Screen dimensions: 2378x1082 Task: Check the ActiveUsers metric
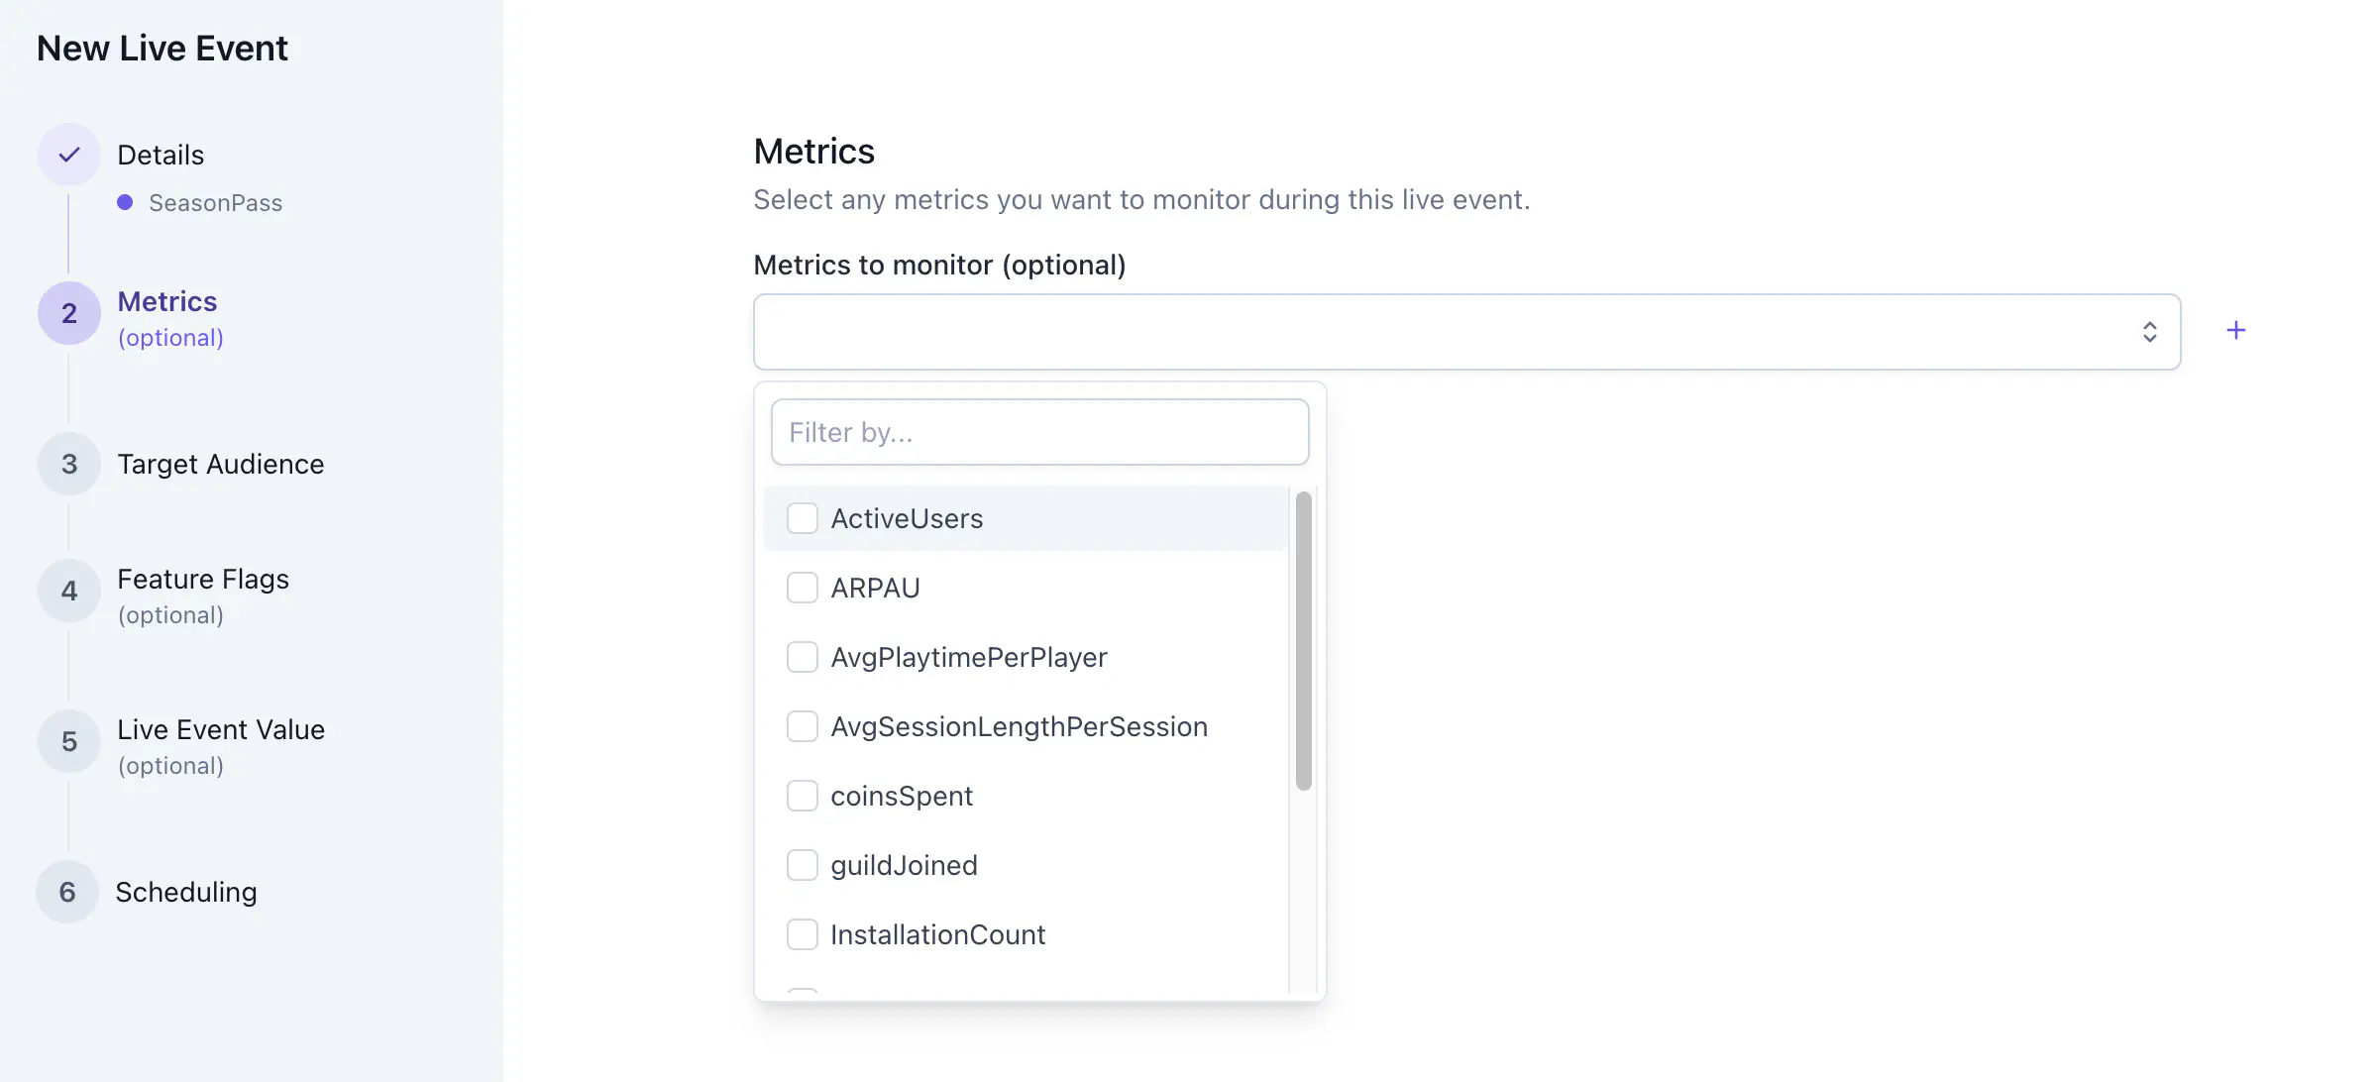pos(803,517)
